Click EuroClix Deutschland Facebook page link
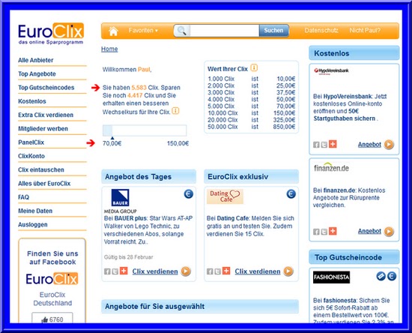Image resolution: width=412 pixels, height=333 pixels. coord(52,298)
